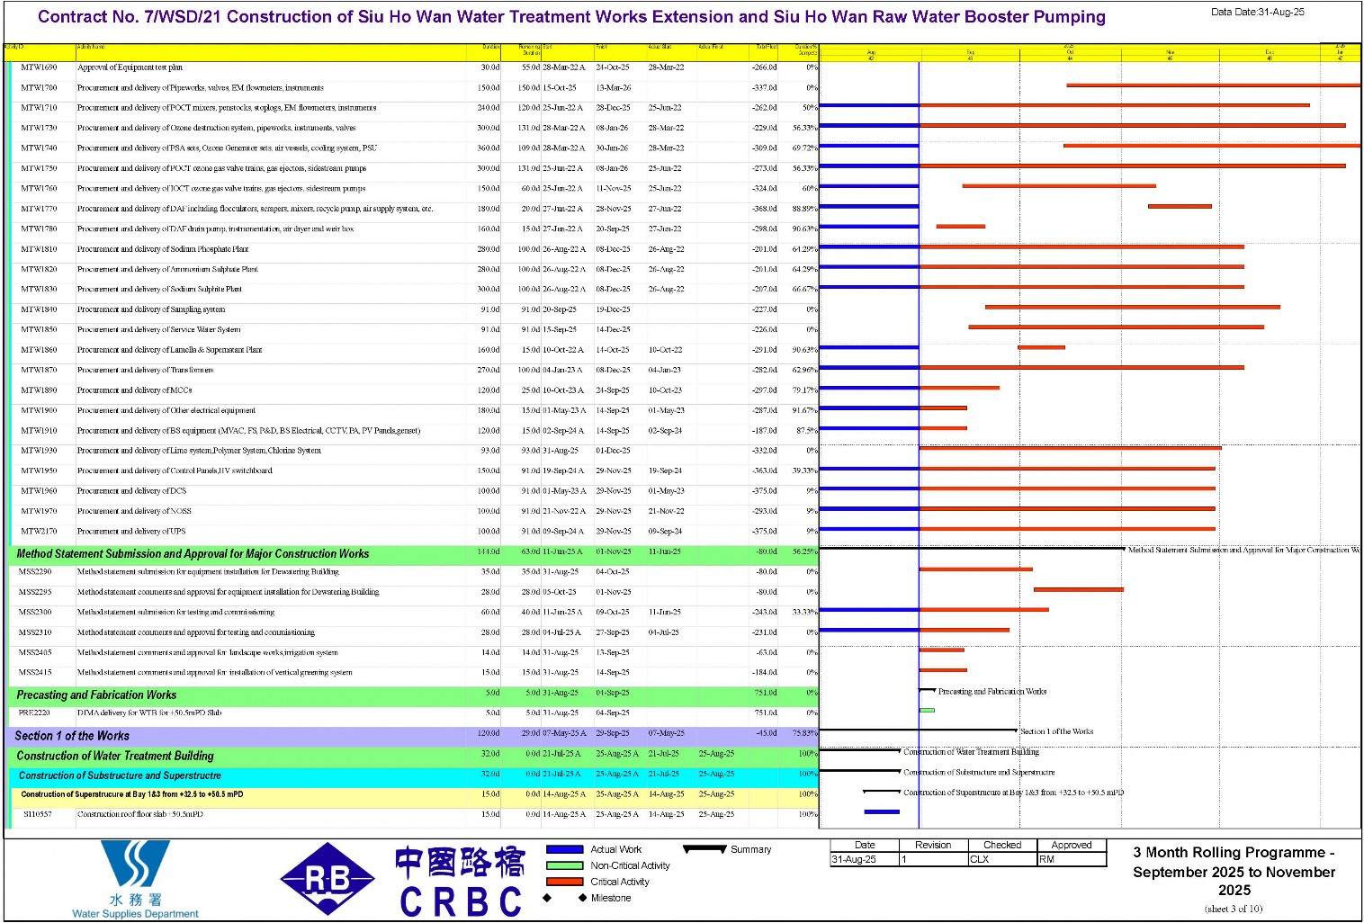
Task: Click the CRBC company logo
Action: [460, 882]
